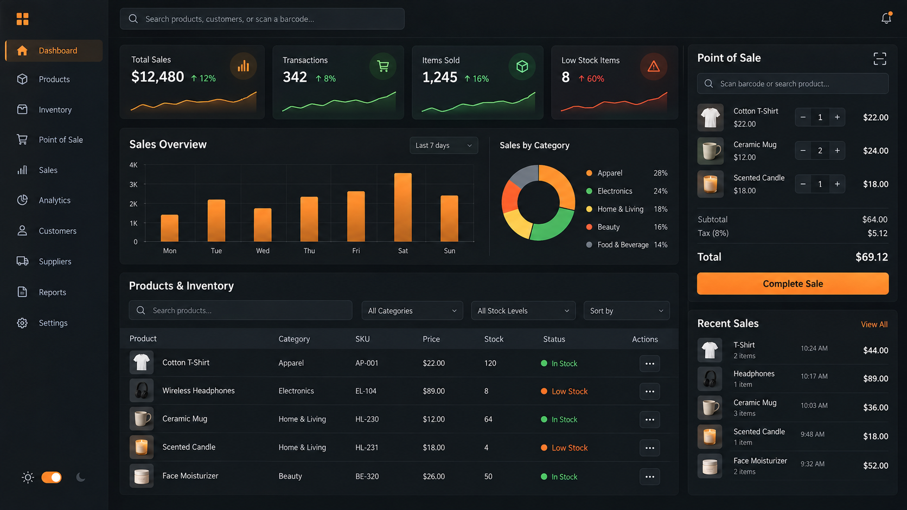Viewport: 907px width, 510px height.
Task: Click the orange app grid logo
Action: 22,19
